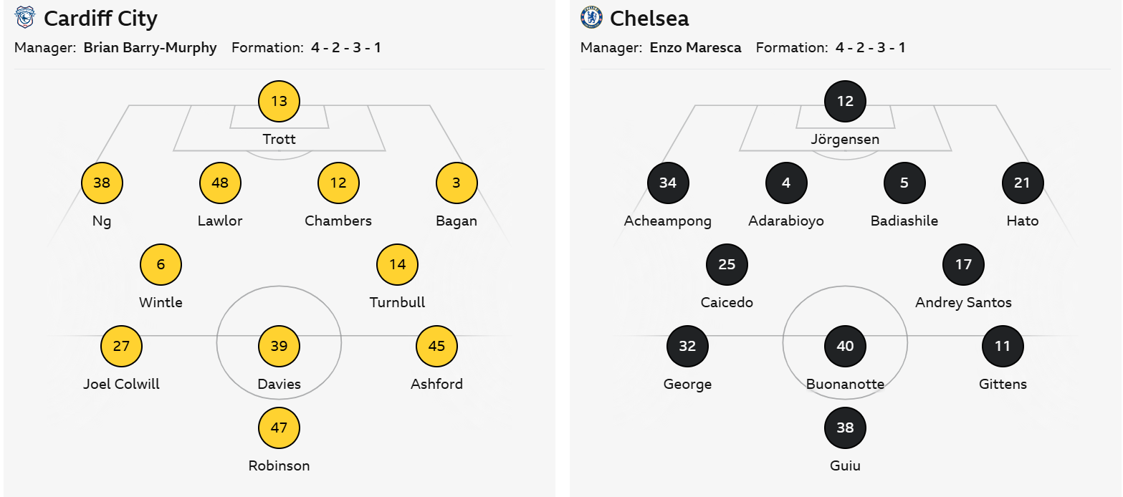Select Ashford's number 45 badge

(436, 346)
